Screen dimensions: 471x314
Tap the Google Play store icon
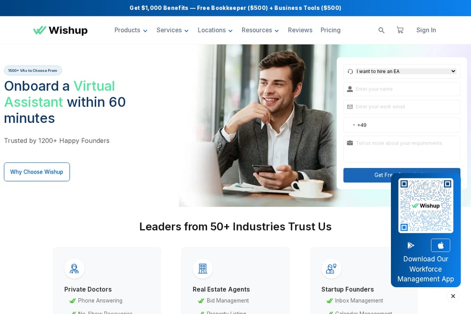coord(411,245)
